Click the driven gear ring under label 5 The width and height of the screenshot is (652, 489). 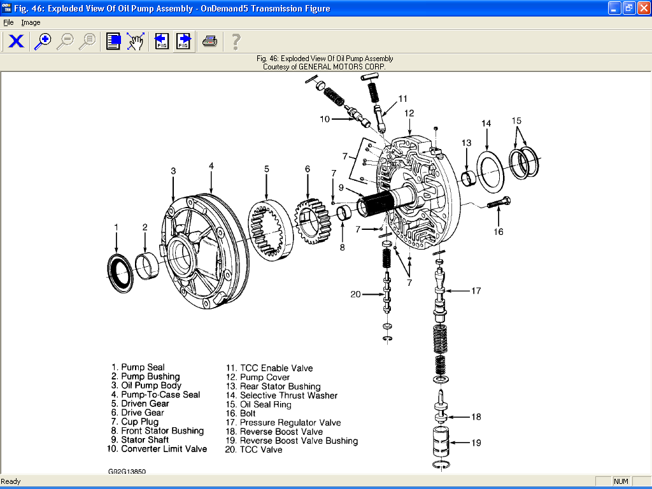(x=270, y=230)
